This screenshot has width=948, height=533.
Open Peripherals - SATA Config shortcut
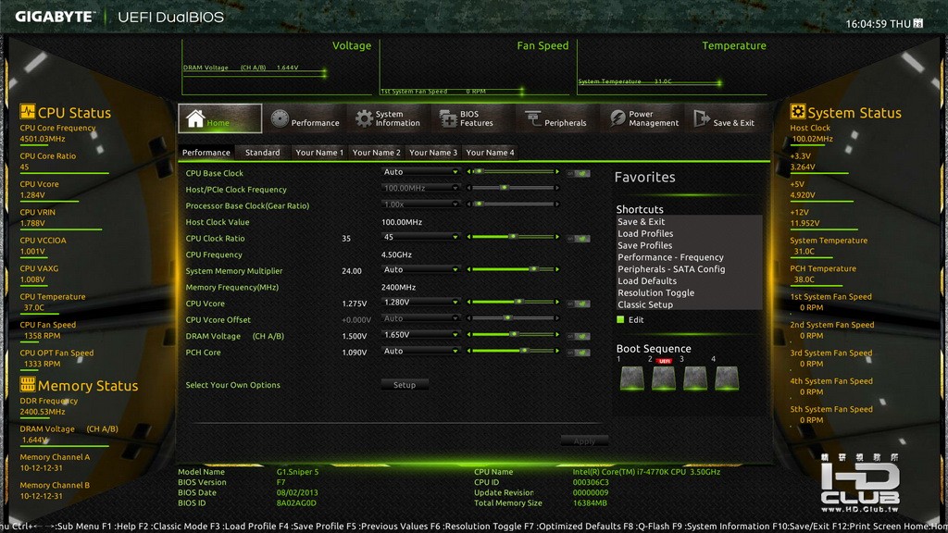point(671,269)
